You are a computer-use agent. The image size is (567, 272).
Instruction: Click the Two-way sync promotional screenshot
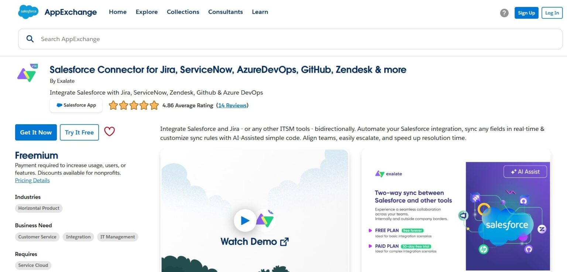[456, 210]
